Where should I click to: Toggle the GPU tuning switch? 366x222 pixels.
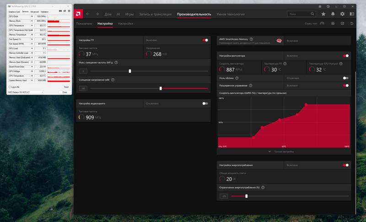[x=205, y=40]
